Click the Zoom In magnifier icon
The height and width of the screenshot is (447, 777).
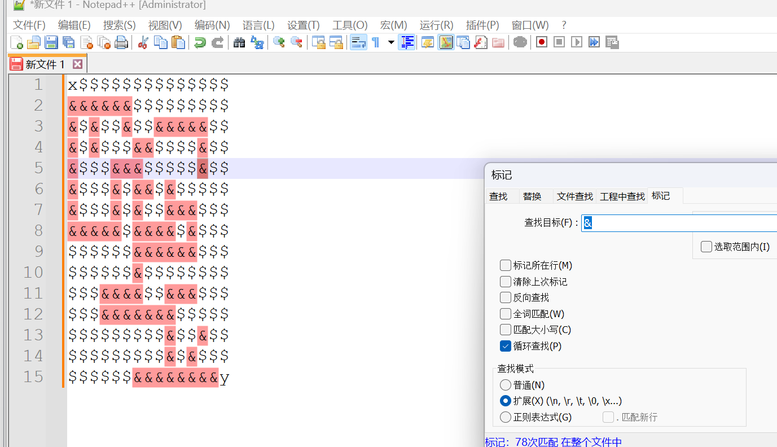(279, 42)
